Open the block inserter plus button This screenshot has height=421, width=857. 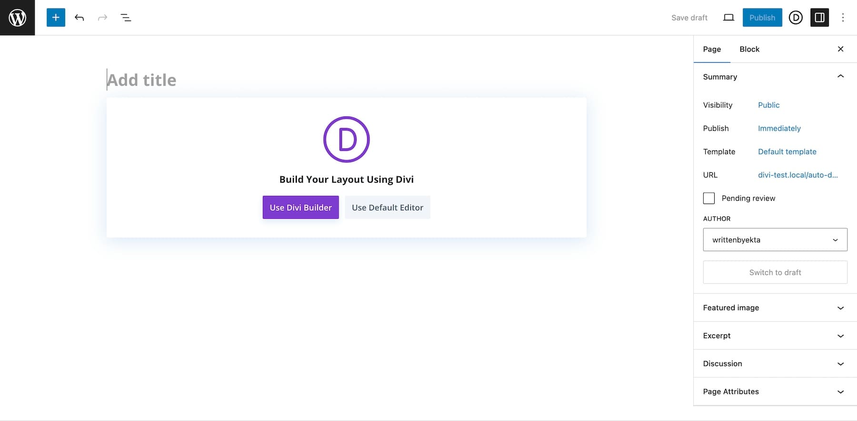coord(56,18)
